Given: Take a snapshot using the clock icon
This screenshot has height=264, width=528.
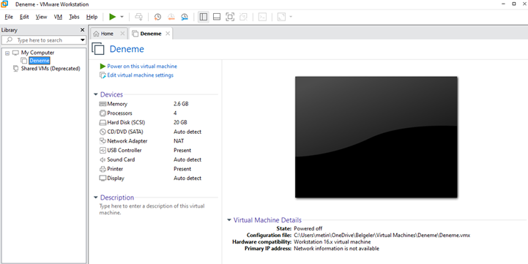Looking at the screenshot, I should tap(157, 17).
